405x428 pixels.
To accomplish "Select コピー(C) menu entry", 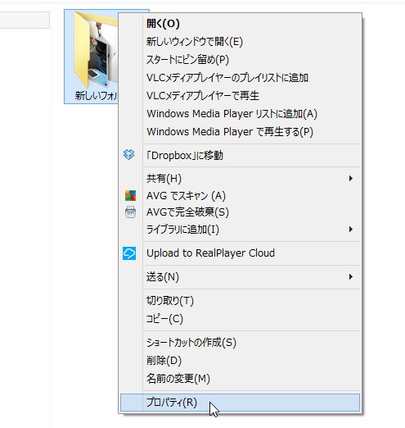I will (240, 319).
